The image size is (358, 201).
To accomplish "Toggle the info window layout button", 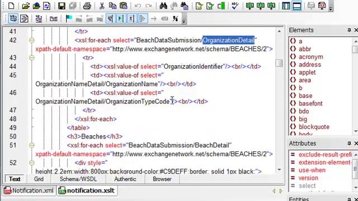I will [296, 6].
